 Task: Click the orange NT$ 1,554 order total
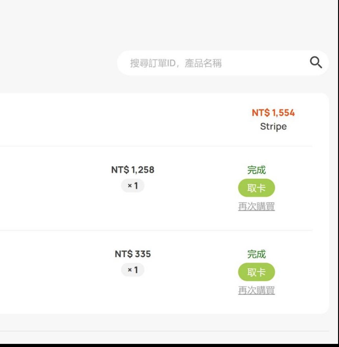[x=273, y=113]
